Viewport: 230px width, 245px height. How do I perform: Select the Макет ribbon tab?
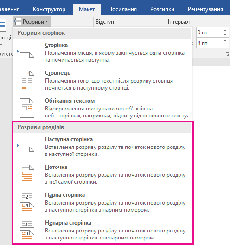(x=87, y=9)
